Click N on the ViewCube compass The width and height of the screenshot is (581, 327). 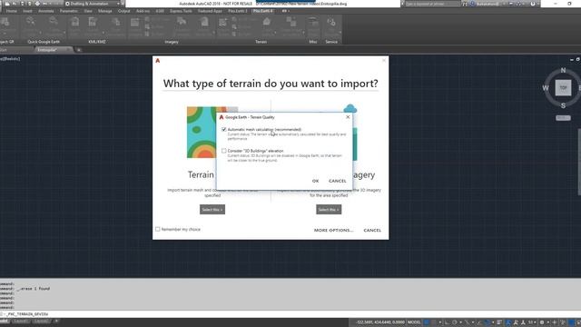(x=563, y=70)
